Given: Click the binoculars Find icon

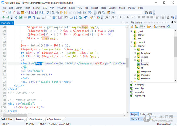Looking at the screenshot, I should click(x=99, y=12).
